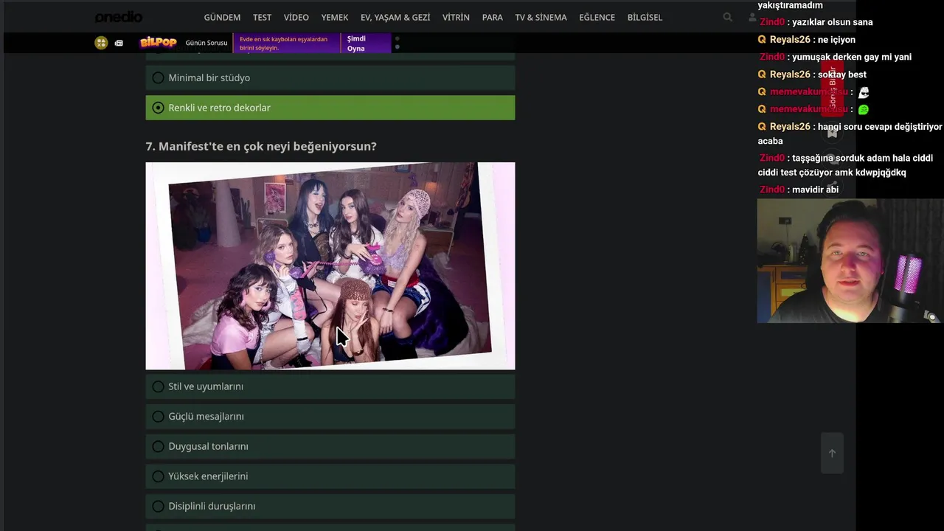The width and height of the screenshot is (944, 531).
Task: Go to the VİDEO section
Action: (296, 17)
